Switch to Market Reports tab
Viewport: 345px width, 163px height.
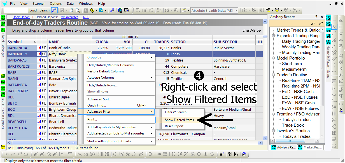click(x=310, y=147)
